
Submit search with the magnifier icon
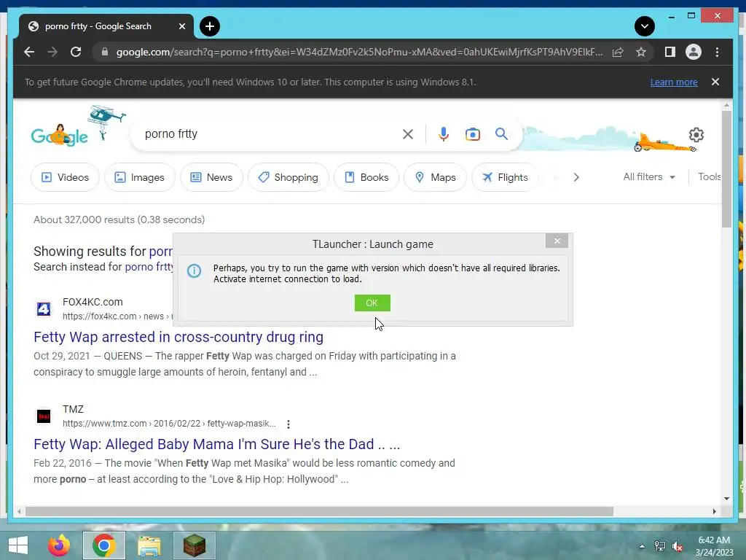[x=501, y=134]
